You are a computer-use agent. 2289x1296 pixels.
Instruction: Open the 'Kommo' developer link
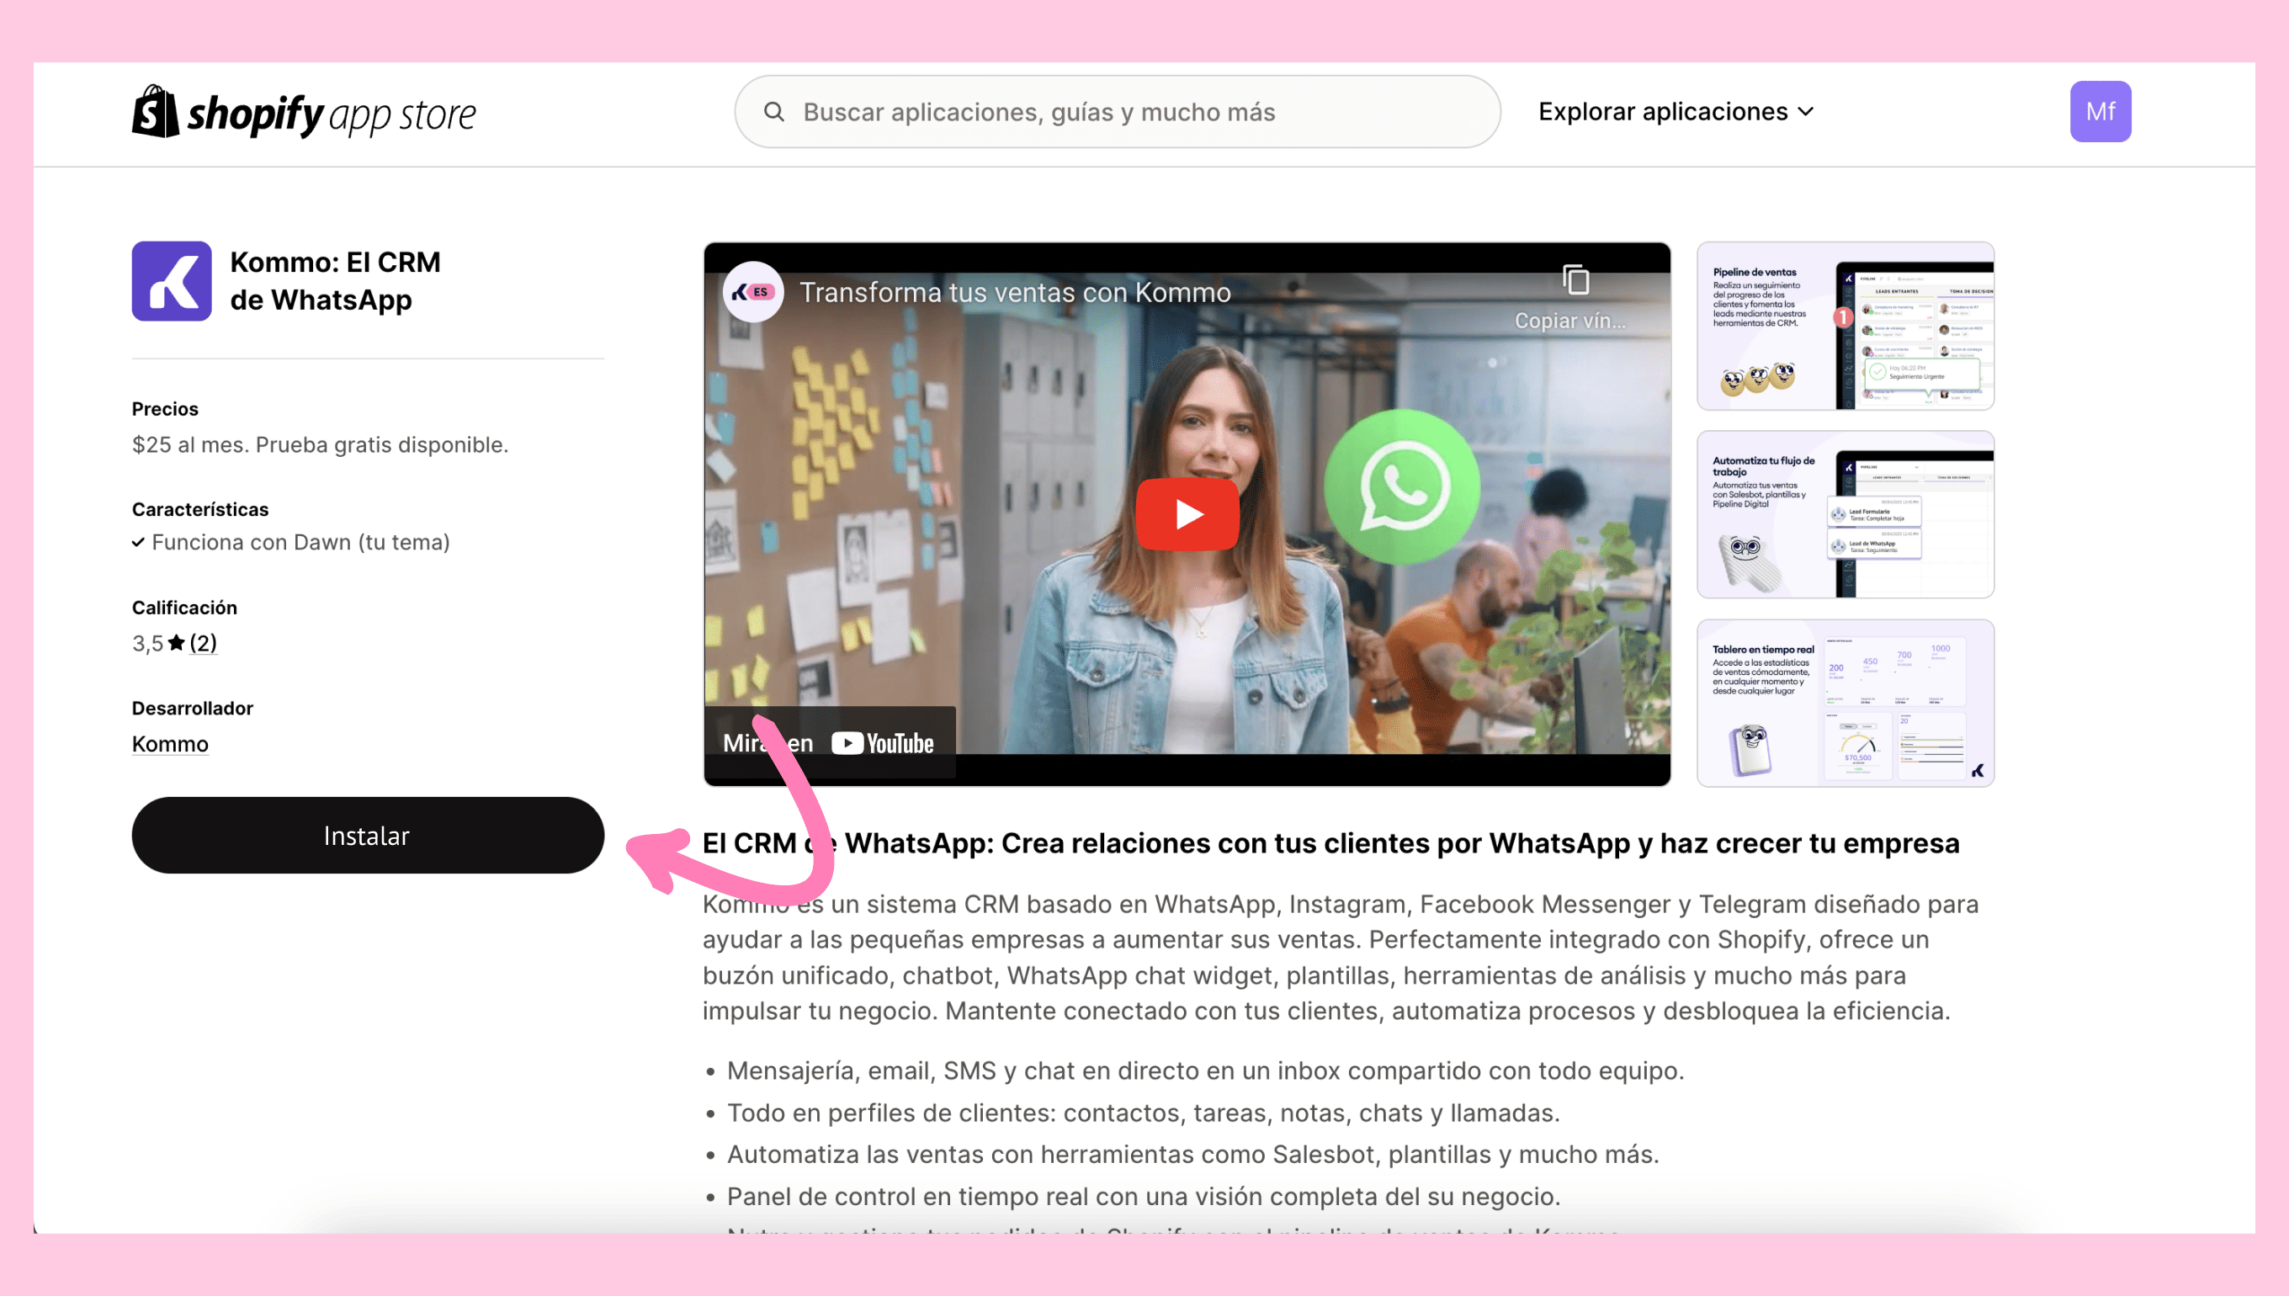click(x=170, y=743)
